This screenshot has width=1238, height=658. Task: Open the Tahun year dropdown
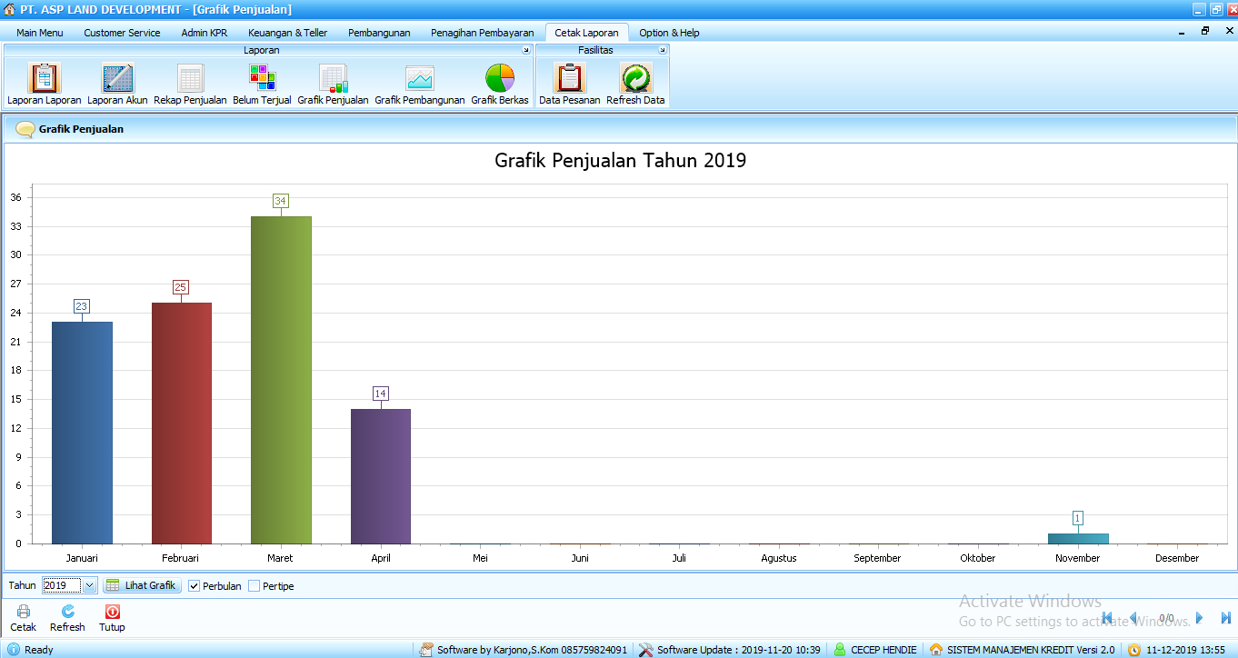pyautogui.click(x=89, y=586)
